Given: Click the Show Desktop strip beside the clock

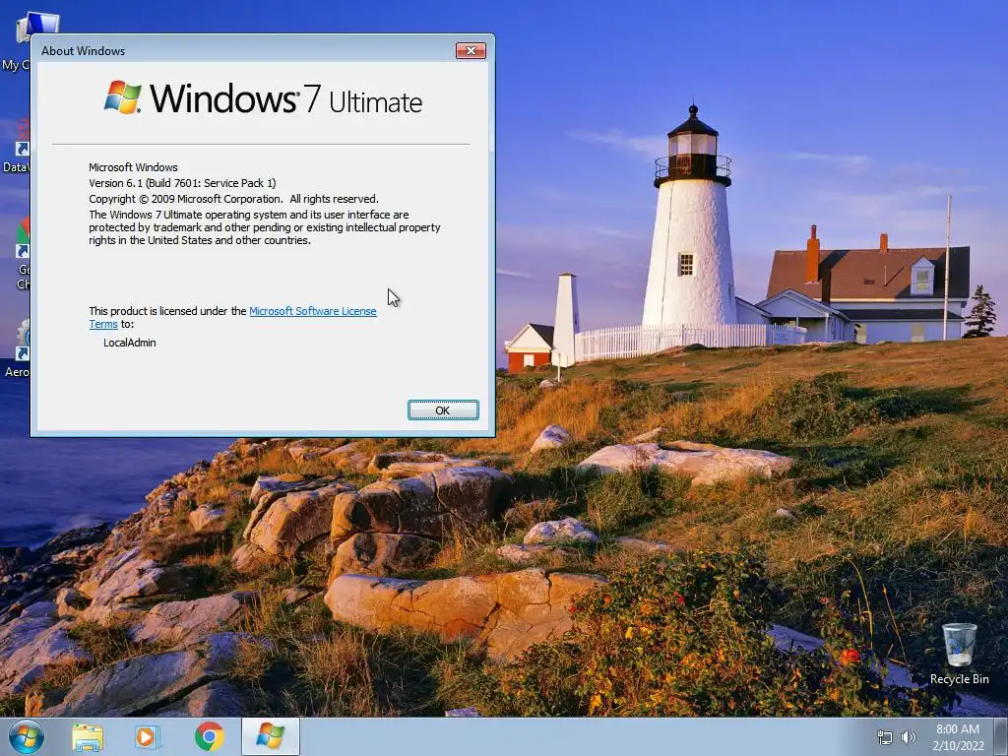Looking at the screenshot, I should point(1001,737).
